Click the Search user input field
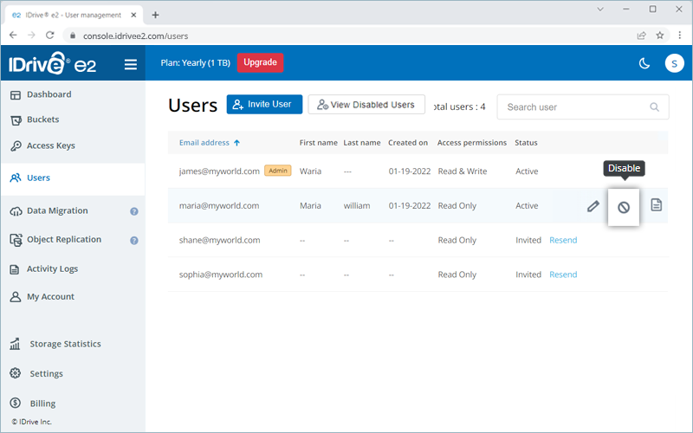Viewport: 693px width, 433px height. coord(572,107)
